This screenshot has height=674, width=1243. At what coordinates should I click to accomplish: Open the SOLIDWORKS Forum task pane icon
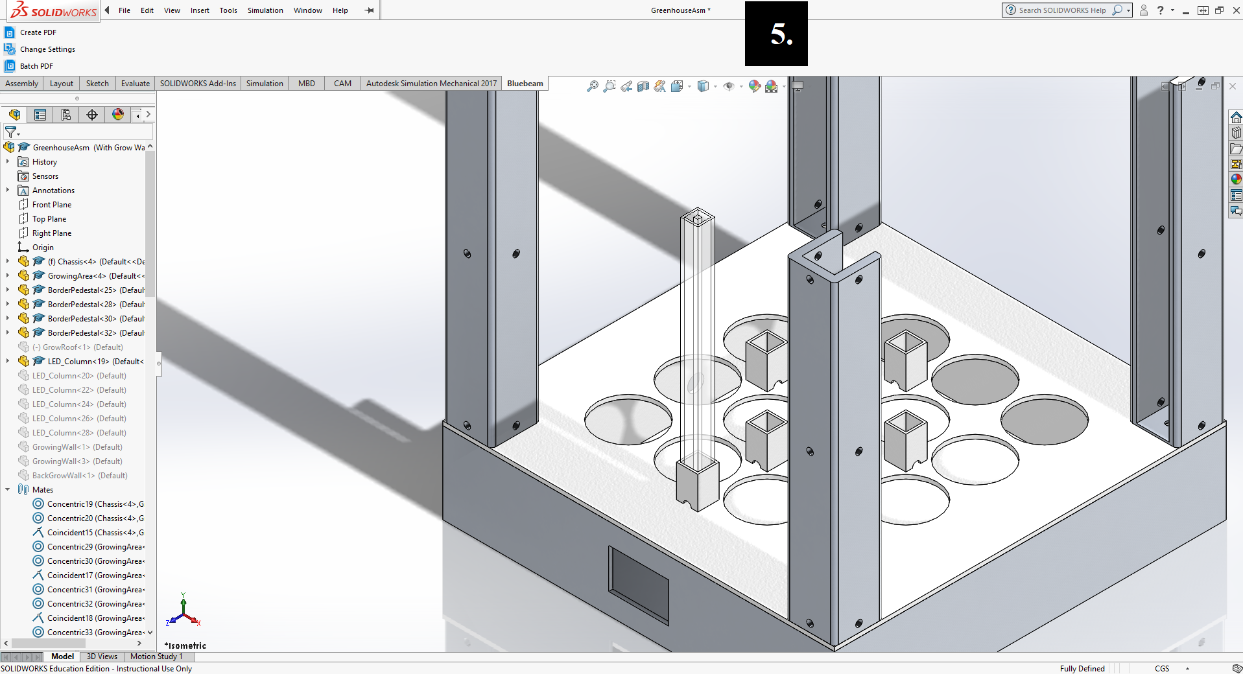[1237, 211]
